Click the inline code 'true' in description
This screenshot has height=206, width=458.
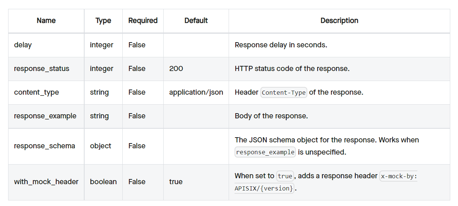pos(285,176)
